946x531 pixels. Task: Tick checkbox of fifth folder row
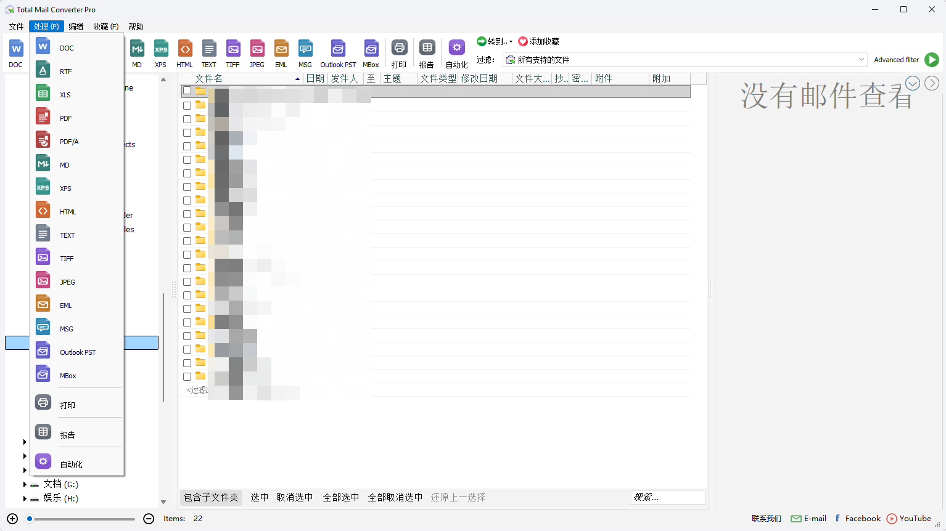187,146
